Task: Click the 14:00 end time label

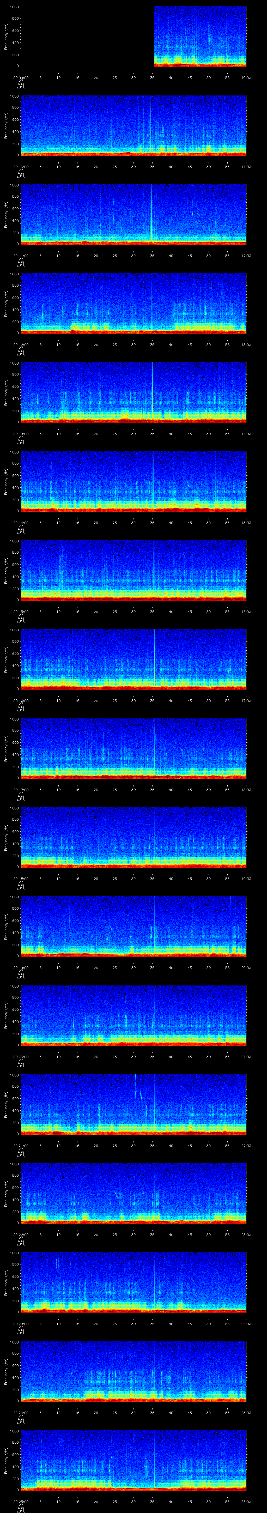Action: pos(246,433)
